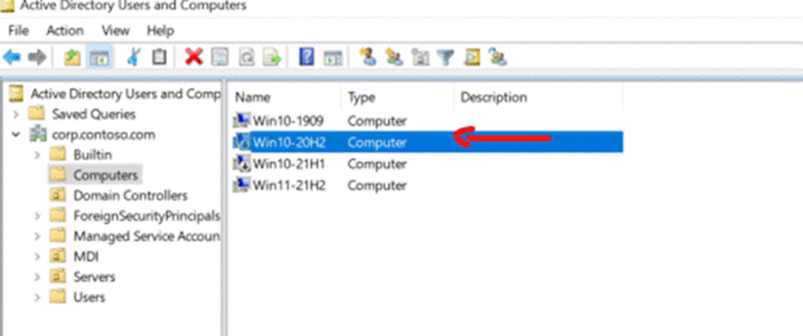
Task: Click the Cut scissors icon
Action: pyautogui.click(x=134, y=57)
